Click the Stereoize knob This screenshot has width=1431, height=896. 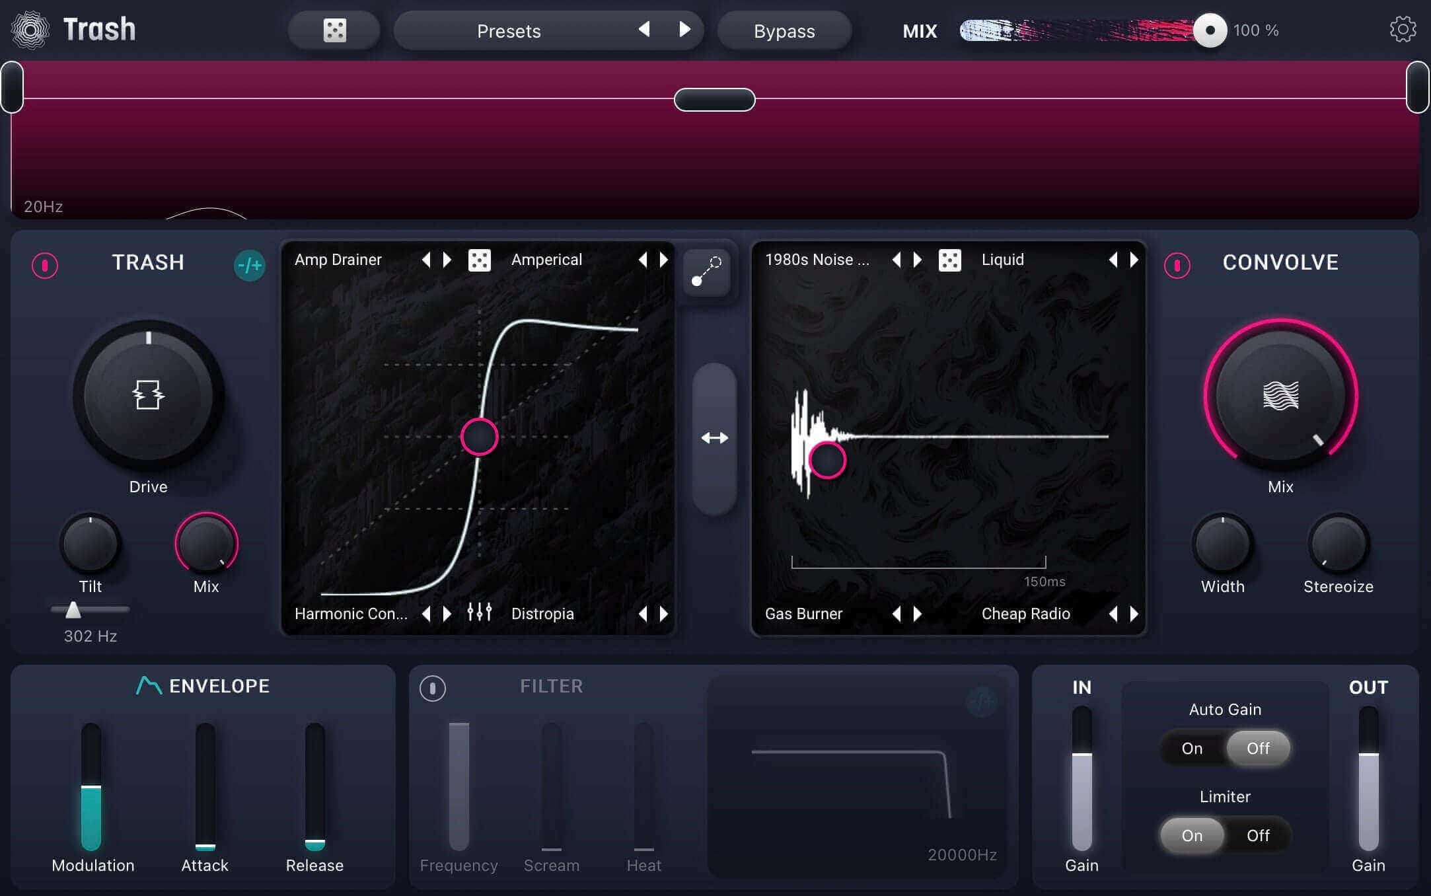[1338, 544]
